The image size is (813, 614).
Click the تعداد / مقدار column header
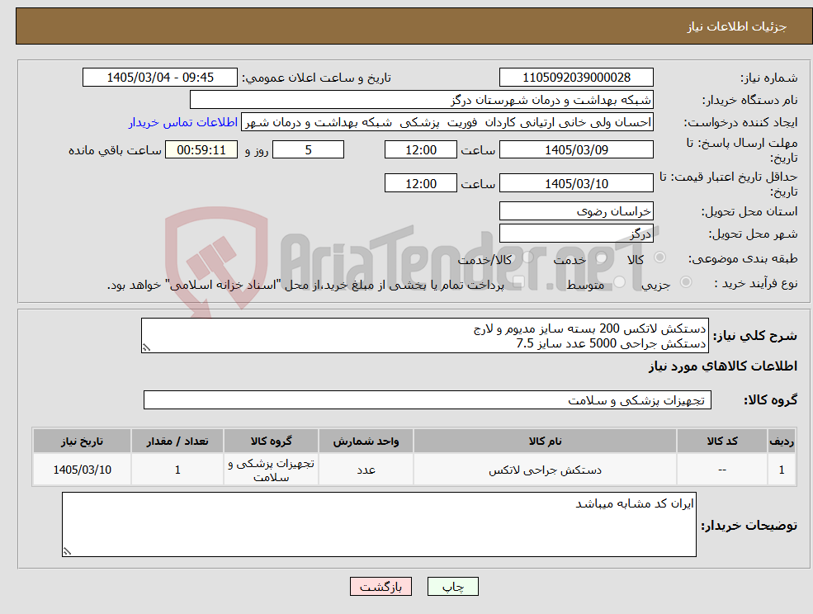177,442
